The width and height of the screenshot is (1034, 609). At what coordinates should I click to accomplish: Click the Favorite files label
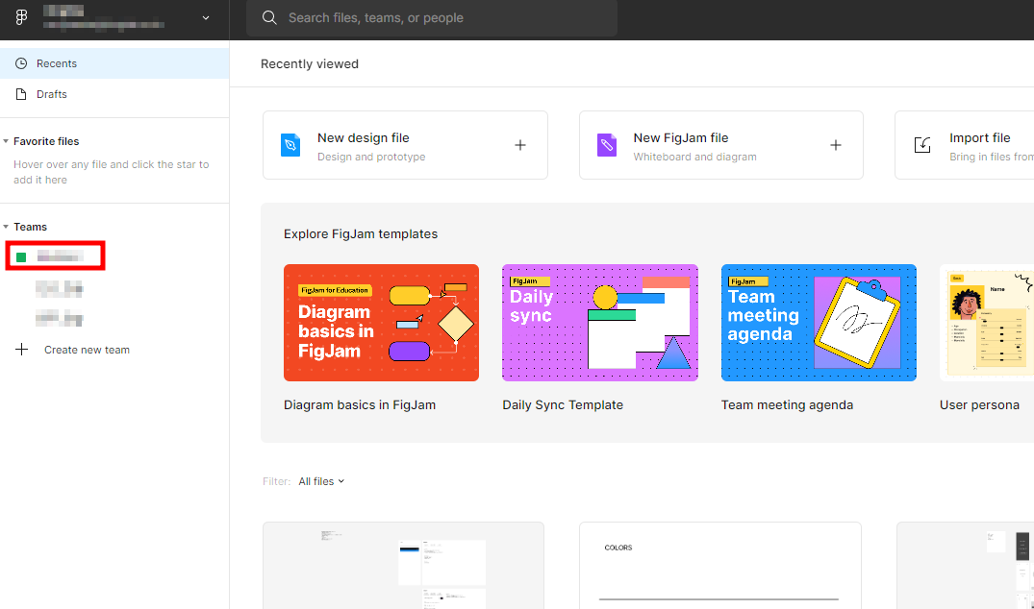point(46,141)
